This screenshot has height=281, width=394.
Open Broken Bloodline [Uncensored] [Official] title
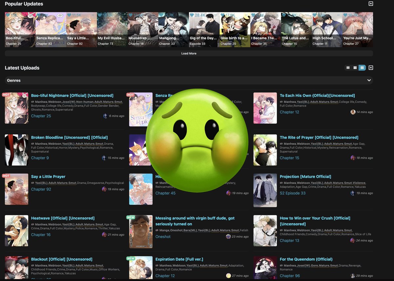pyautogui.click(x=69, y=137)
